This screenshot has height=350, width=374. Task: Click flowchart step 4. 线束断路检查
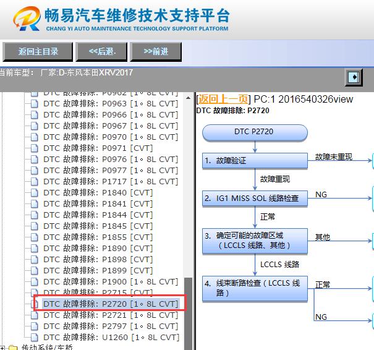(x=255, y=288)
